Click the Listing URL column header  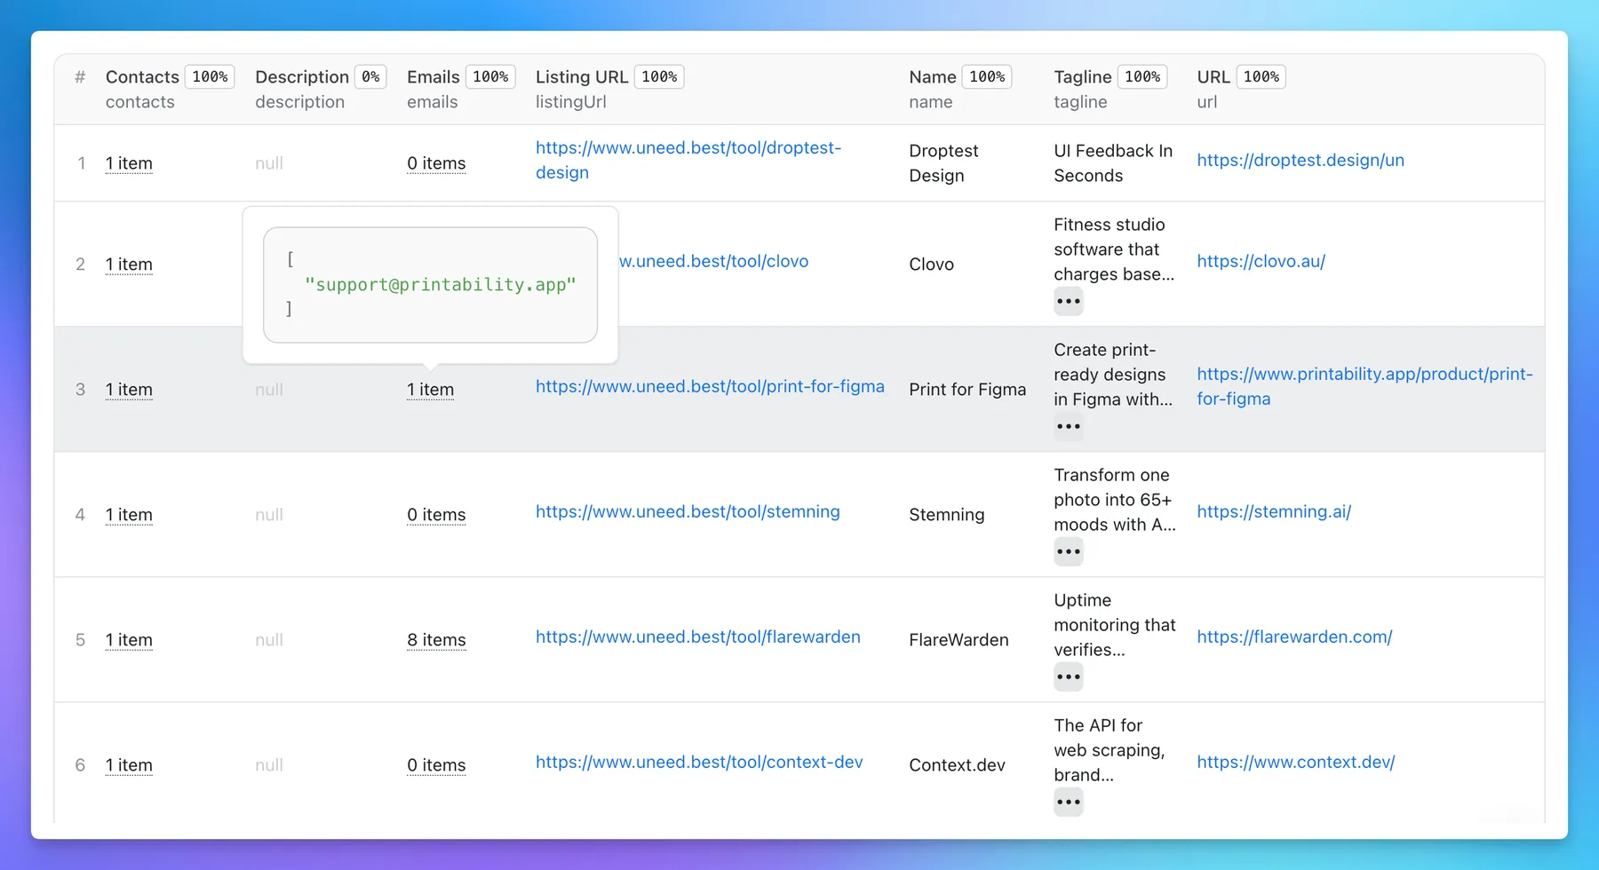click(581, 77)
